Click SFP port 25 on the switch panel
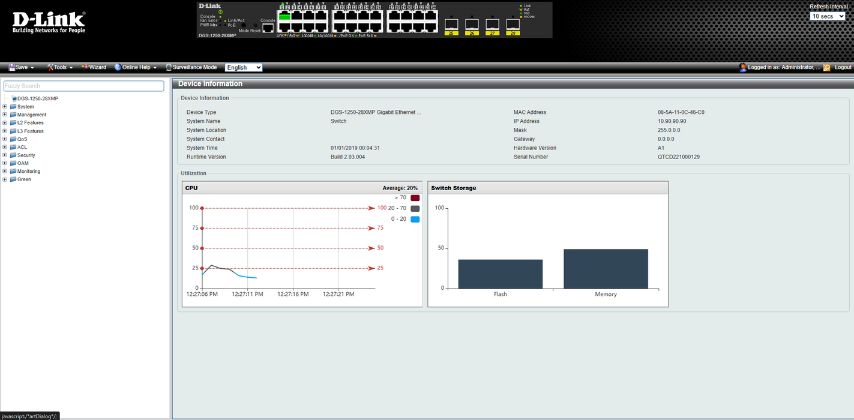The height and width of the screenshot is (420, 854). click(x=451, y=24)
